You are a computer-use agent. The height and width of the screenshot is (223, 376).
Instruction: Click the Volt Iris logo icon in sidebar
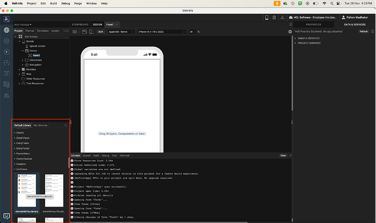7,19
